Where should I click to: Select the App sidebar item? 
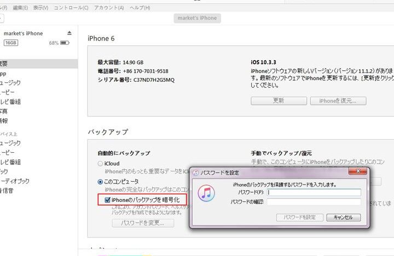point(3,74)
